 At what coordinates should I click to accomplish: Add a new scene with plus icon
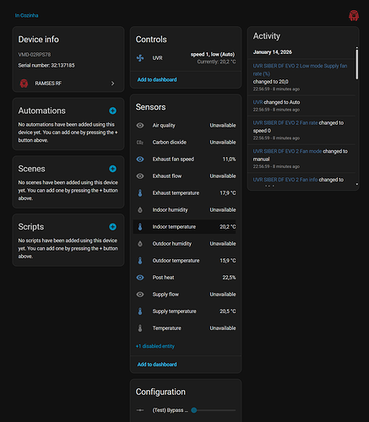112,169
